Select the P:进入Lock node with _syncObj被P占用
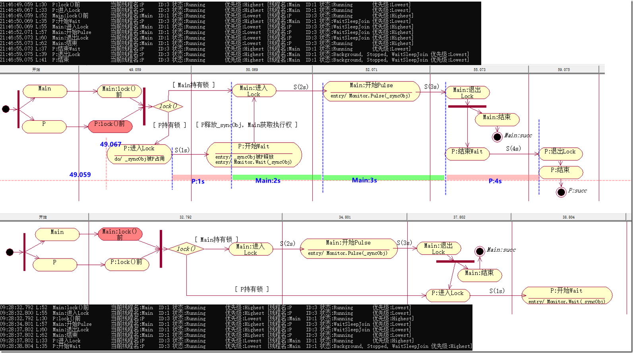This screenshot has width=633, height=353. (139, 154)
